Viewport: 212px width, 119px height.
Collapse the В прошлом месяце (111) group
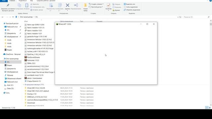tap(24, 85)
